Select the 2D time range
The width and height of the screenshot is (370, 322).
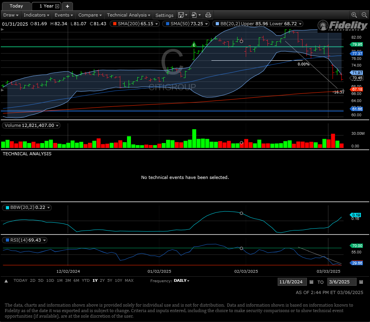pos(33,281)
